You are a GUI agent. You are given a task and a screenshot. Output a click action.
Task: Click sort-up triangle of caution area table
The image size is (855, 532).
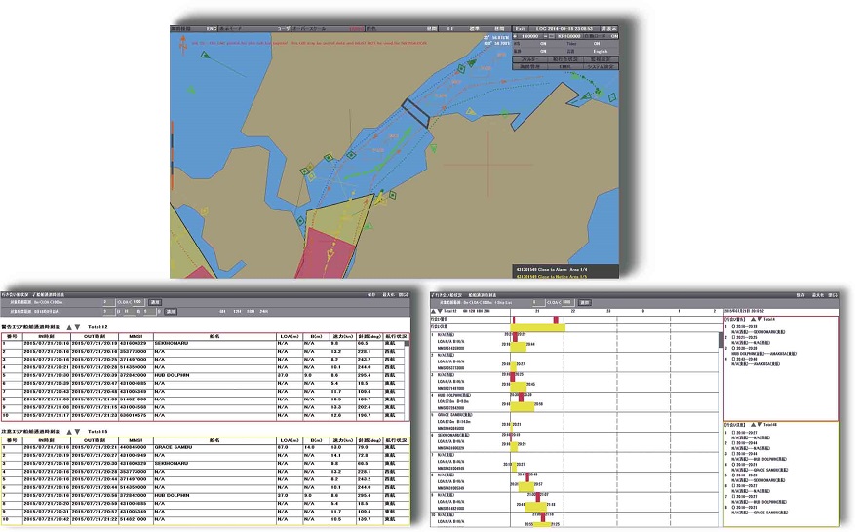click(x=67, y=430)
